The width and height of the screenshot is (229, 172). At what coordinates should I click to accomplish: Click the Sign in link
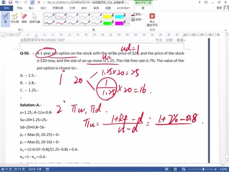click(219, 8)
